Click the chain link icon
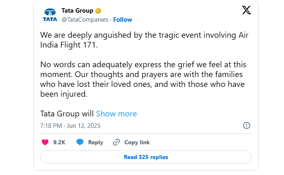284x175 pixels. (x=116, y=142)
